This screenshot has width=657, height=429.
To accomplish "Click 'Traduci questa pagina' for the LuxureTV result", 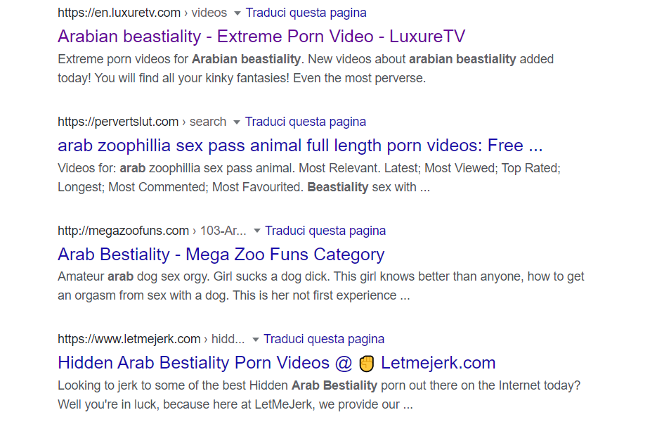I will coord(306,13).
